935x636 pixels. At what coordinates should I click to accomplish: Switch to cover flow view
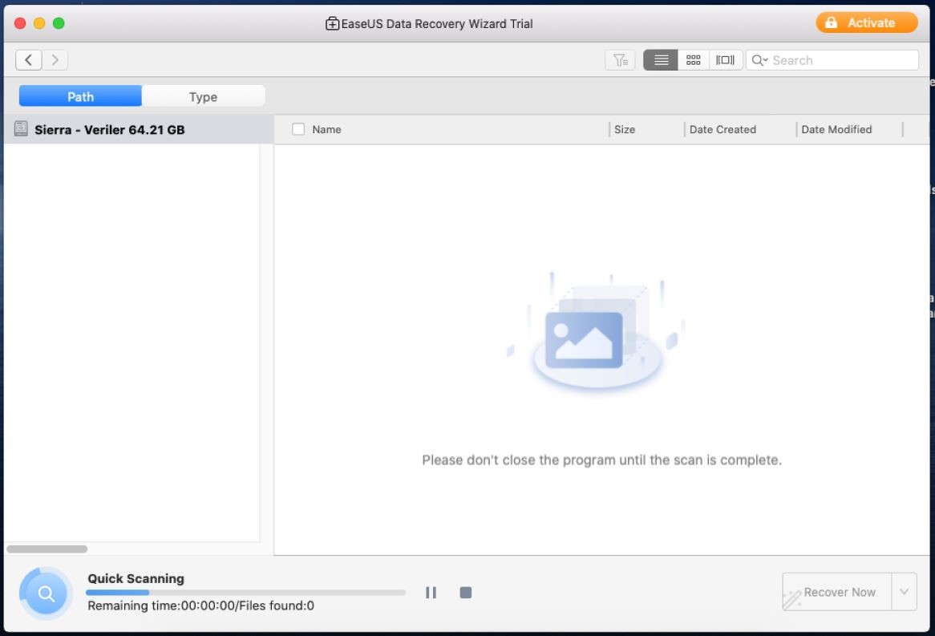(x=725, y=60)
